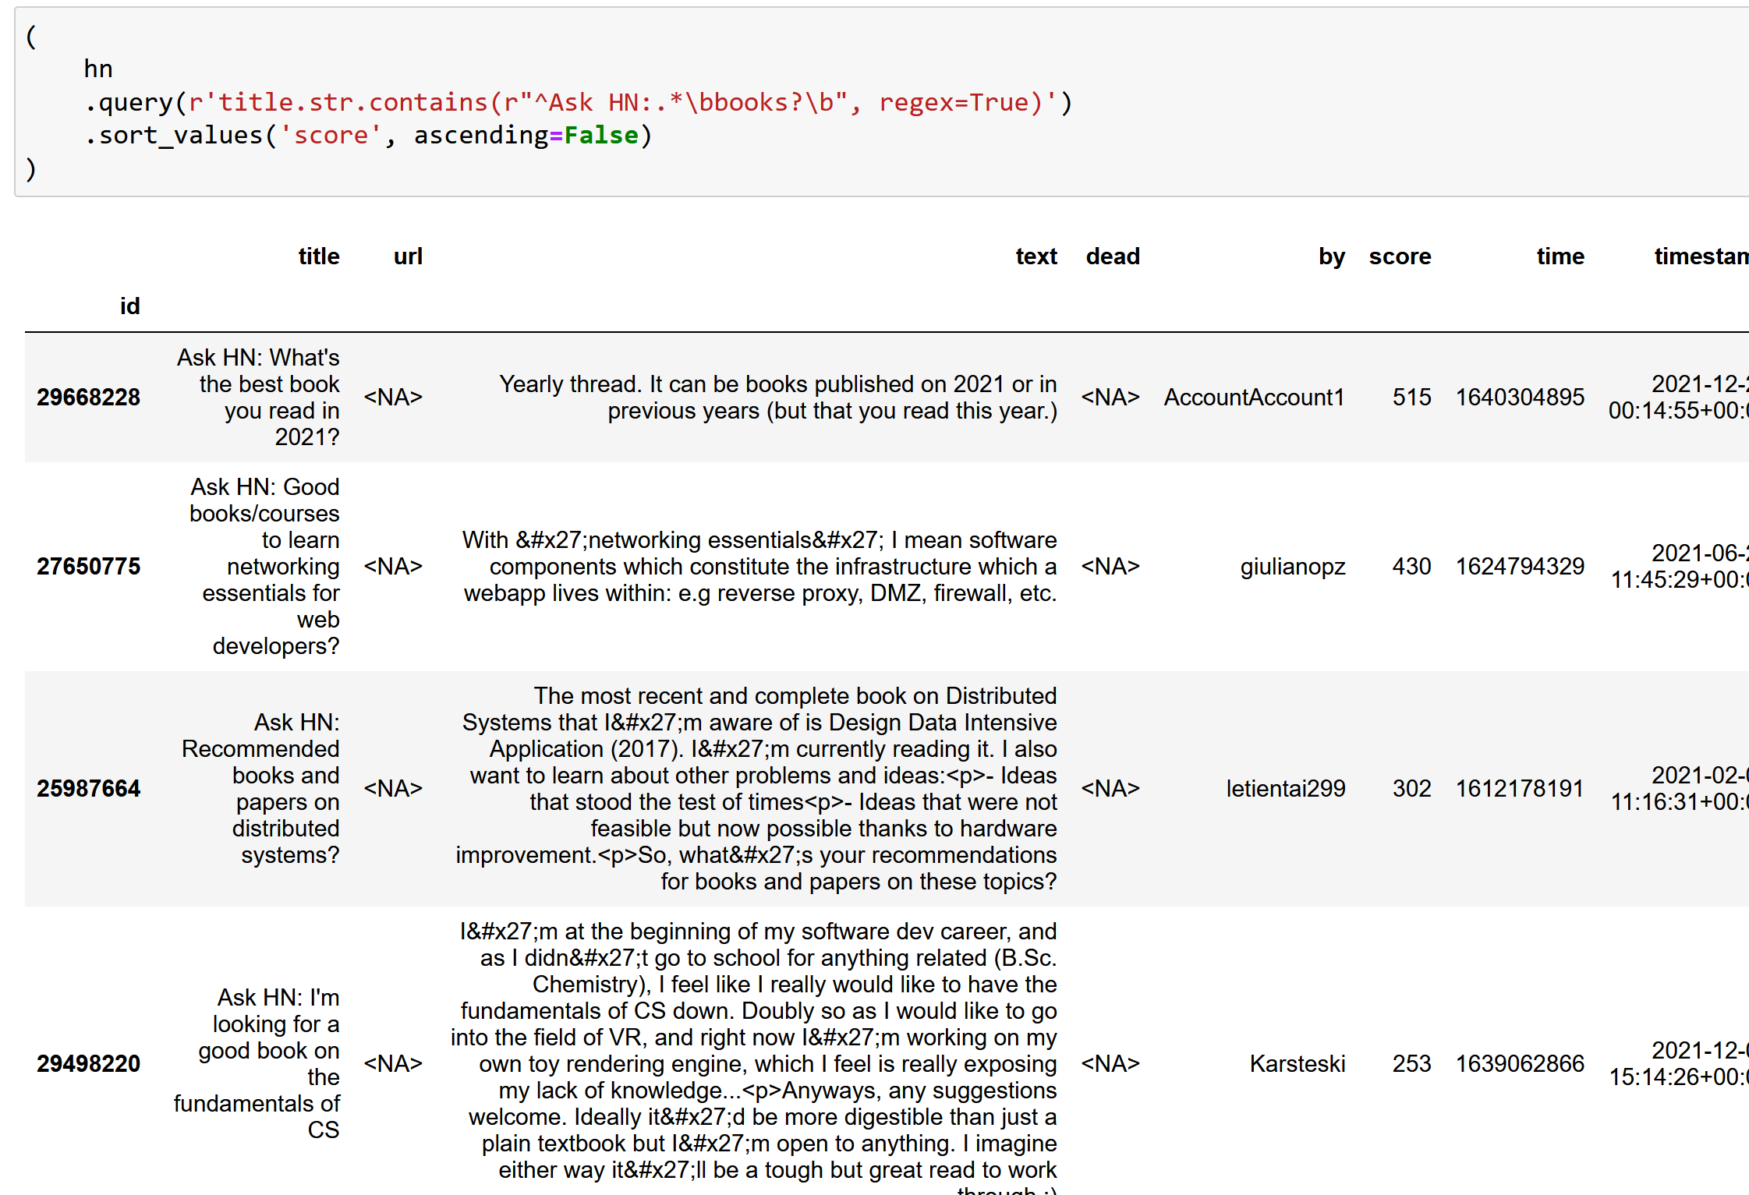Image resolution: width=1749 pixels, height=1195 pixels.
Task: Click the 'id' index header
Action: coord(129,306)
